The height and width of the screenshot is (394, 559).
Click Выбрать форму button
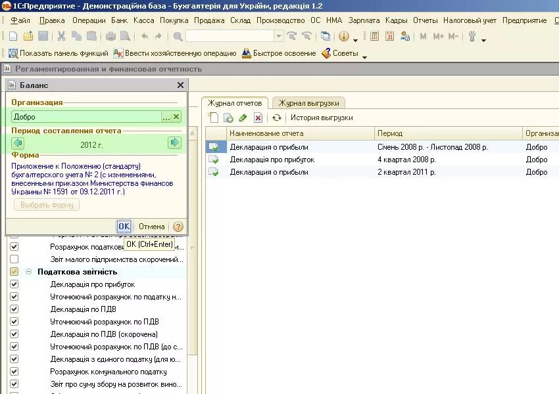(x=47, y=205)
